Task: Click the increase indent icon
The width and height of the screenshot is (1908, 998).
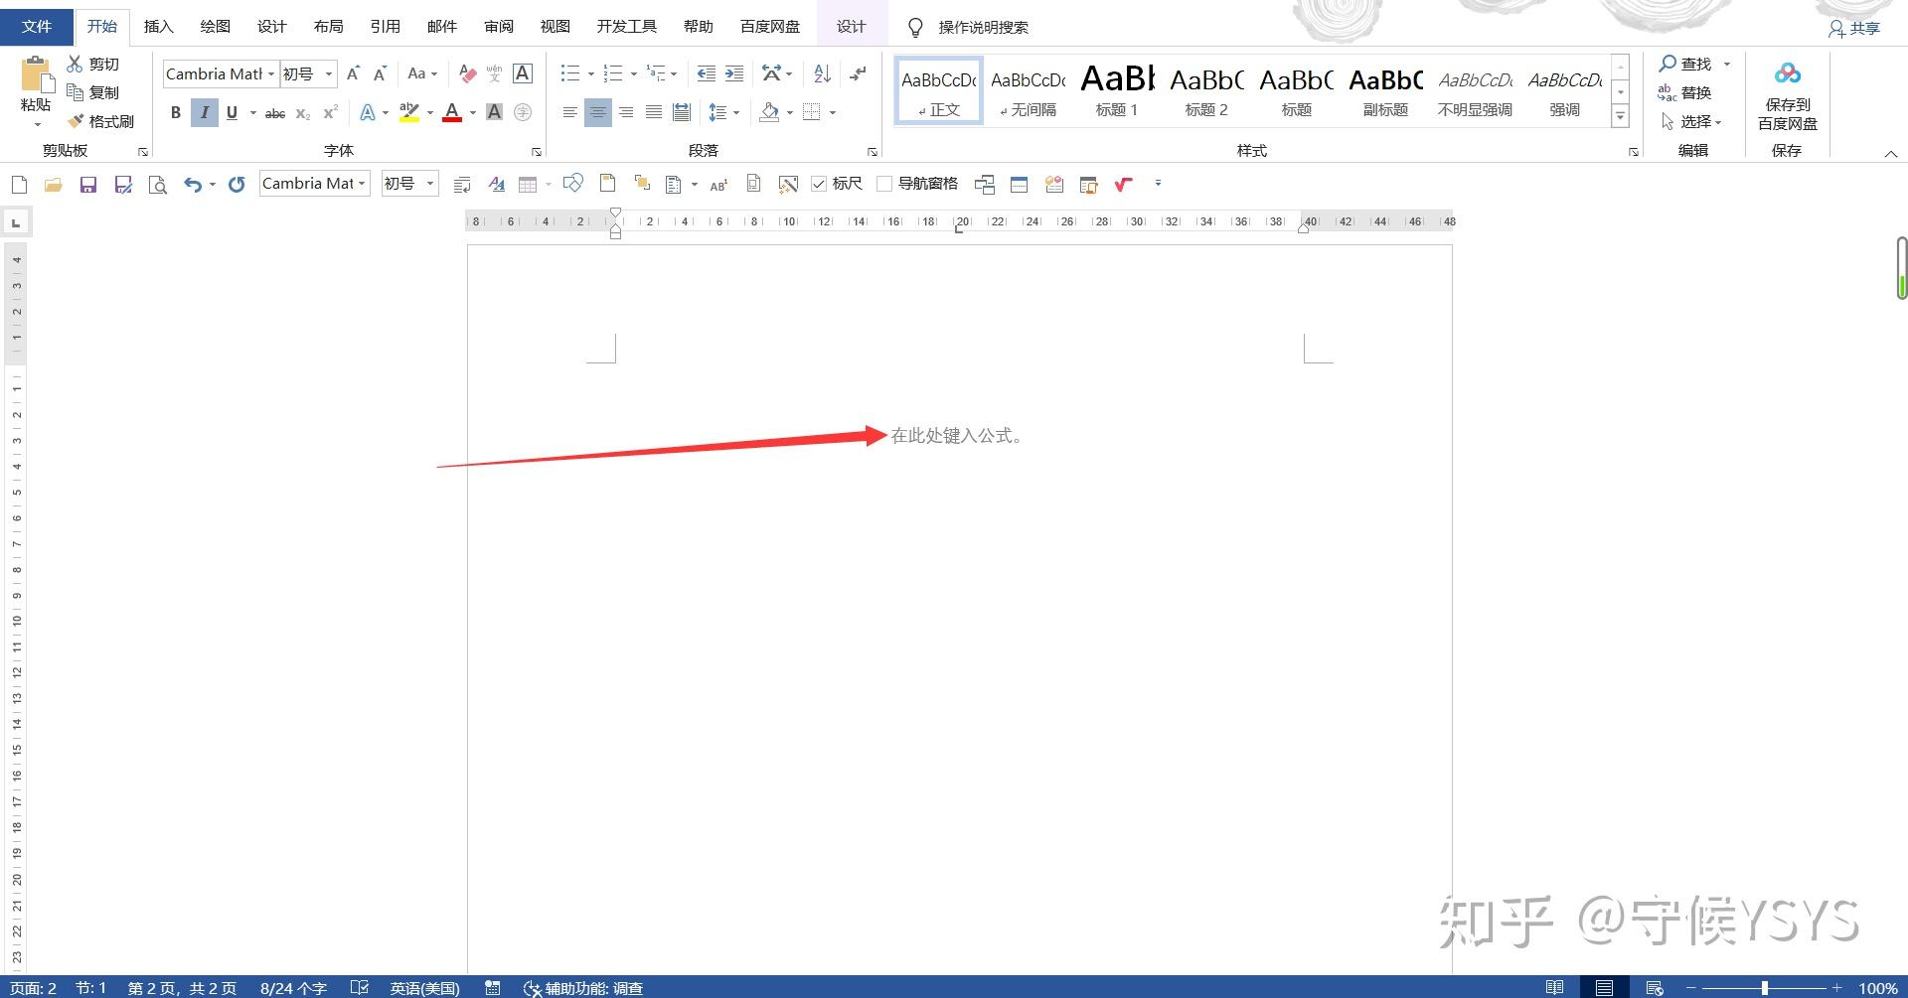Action: (x=734, y=73)
